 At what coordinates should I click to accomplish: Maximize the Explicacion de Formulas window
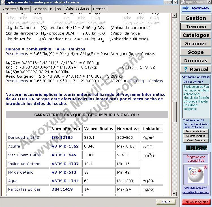[x=170, y=2]
